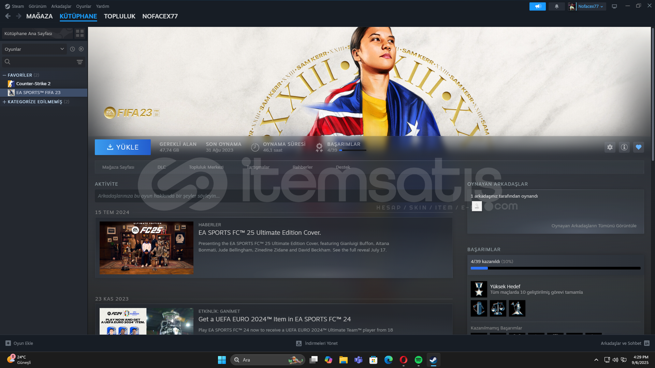655x368 pixels.
Task: Open the Nofacex77 account dropdown
Action: coord(591,6)
